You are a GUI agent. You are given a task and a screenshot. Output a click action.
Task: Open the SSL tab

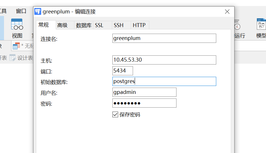(102, 25)
